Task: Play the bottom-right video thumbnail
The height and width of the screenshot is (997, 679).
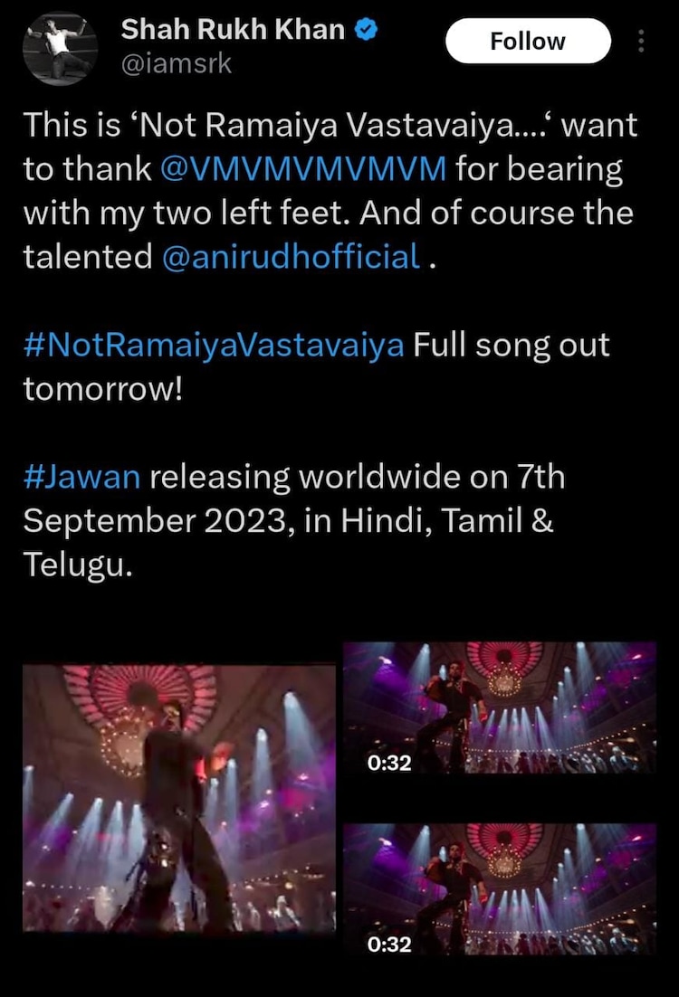Action: click(x=500, y=889)
